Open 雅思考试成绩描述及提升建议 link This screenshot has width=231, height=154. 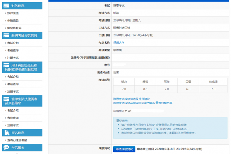pos(132,99)
